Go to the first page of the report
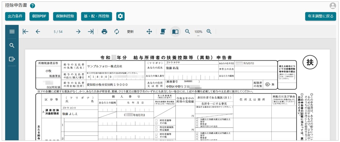Screen dimensions: 340x142 click(x=26, y=32)
